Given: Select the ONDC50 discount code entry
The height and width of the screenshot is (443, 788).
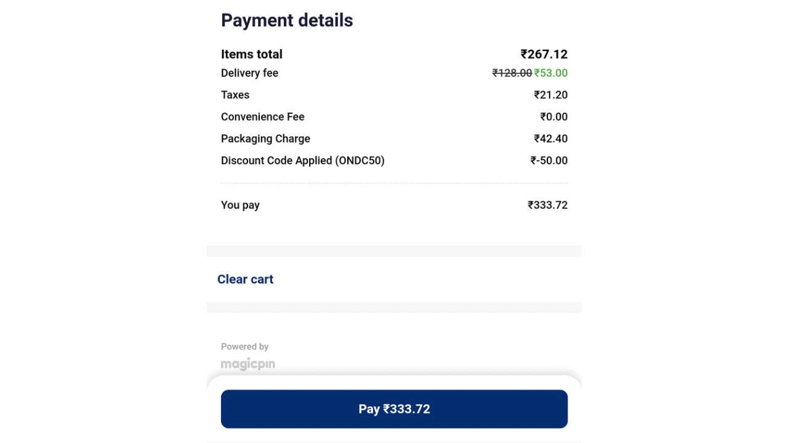Looking at the screenshot, I should (x=303, y=161).
